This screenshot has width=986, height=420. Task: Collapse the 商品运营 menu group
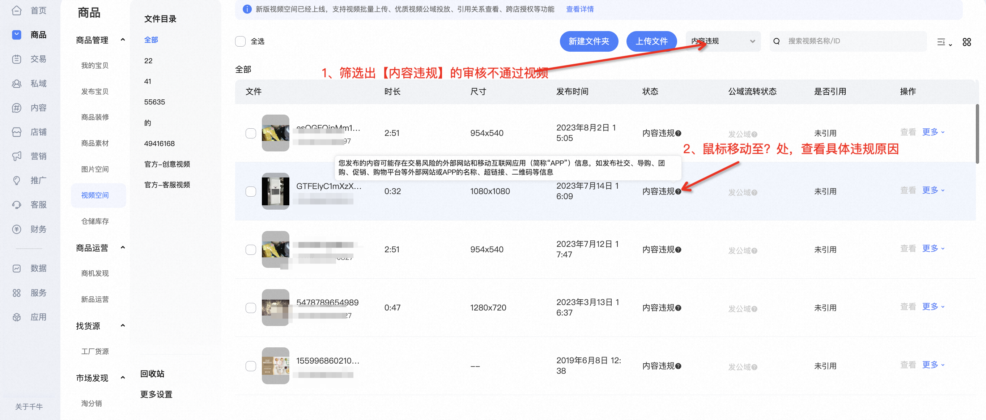123,248
